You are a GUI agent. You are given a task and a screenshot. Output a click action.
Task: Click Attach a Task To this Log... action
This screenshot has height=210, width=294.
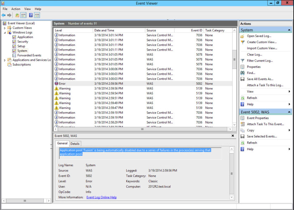265,85
